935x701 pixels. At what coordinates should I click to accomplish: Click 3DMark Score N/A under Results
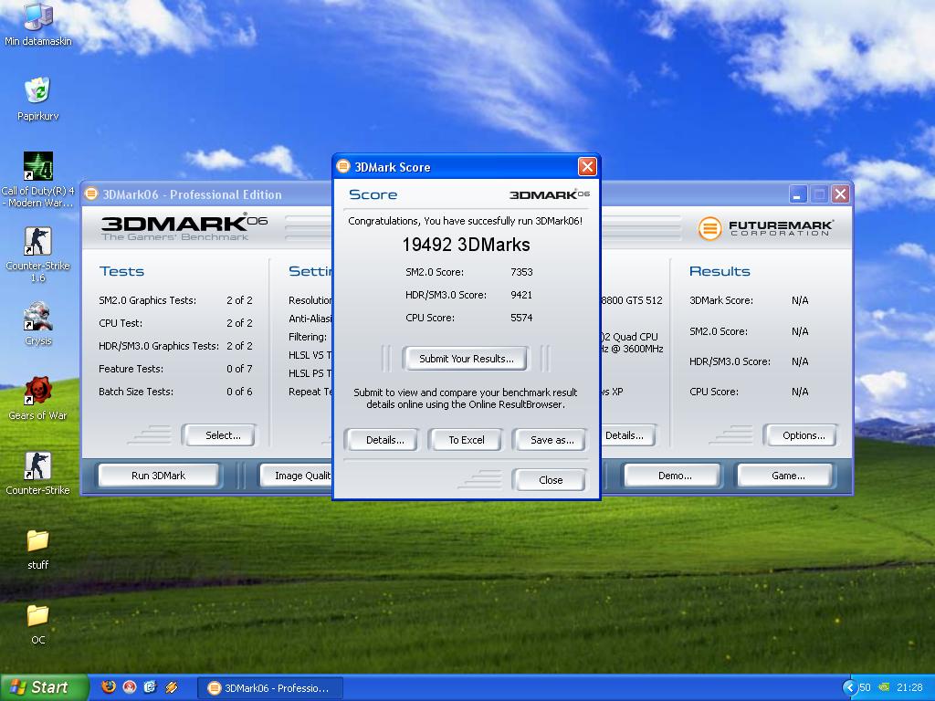(749, 300)
